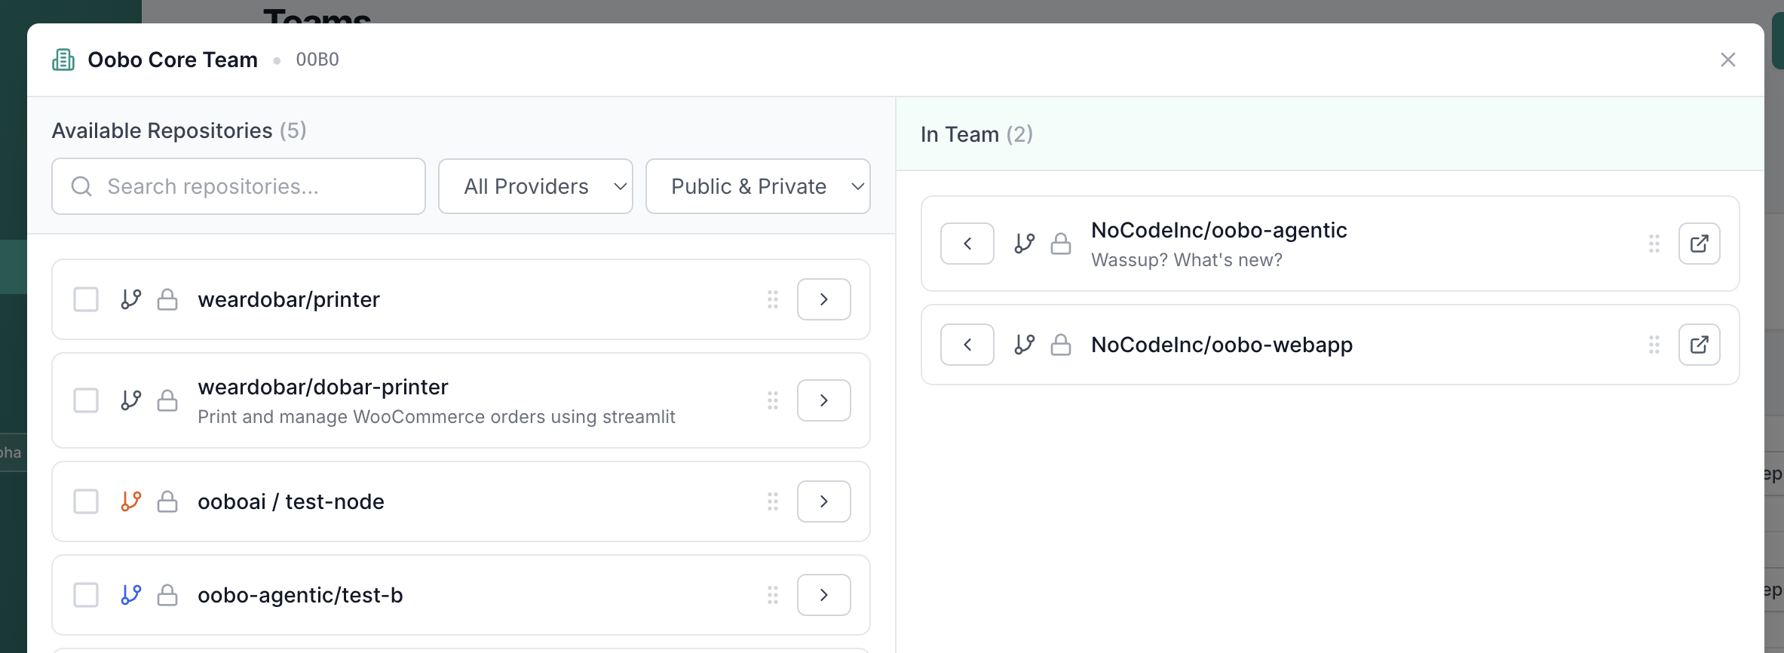1784x653 pixels.
Task: Select the oobo-agentic/test-b repository name
Action: pyautogui.click(x=300, y=595)
